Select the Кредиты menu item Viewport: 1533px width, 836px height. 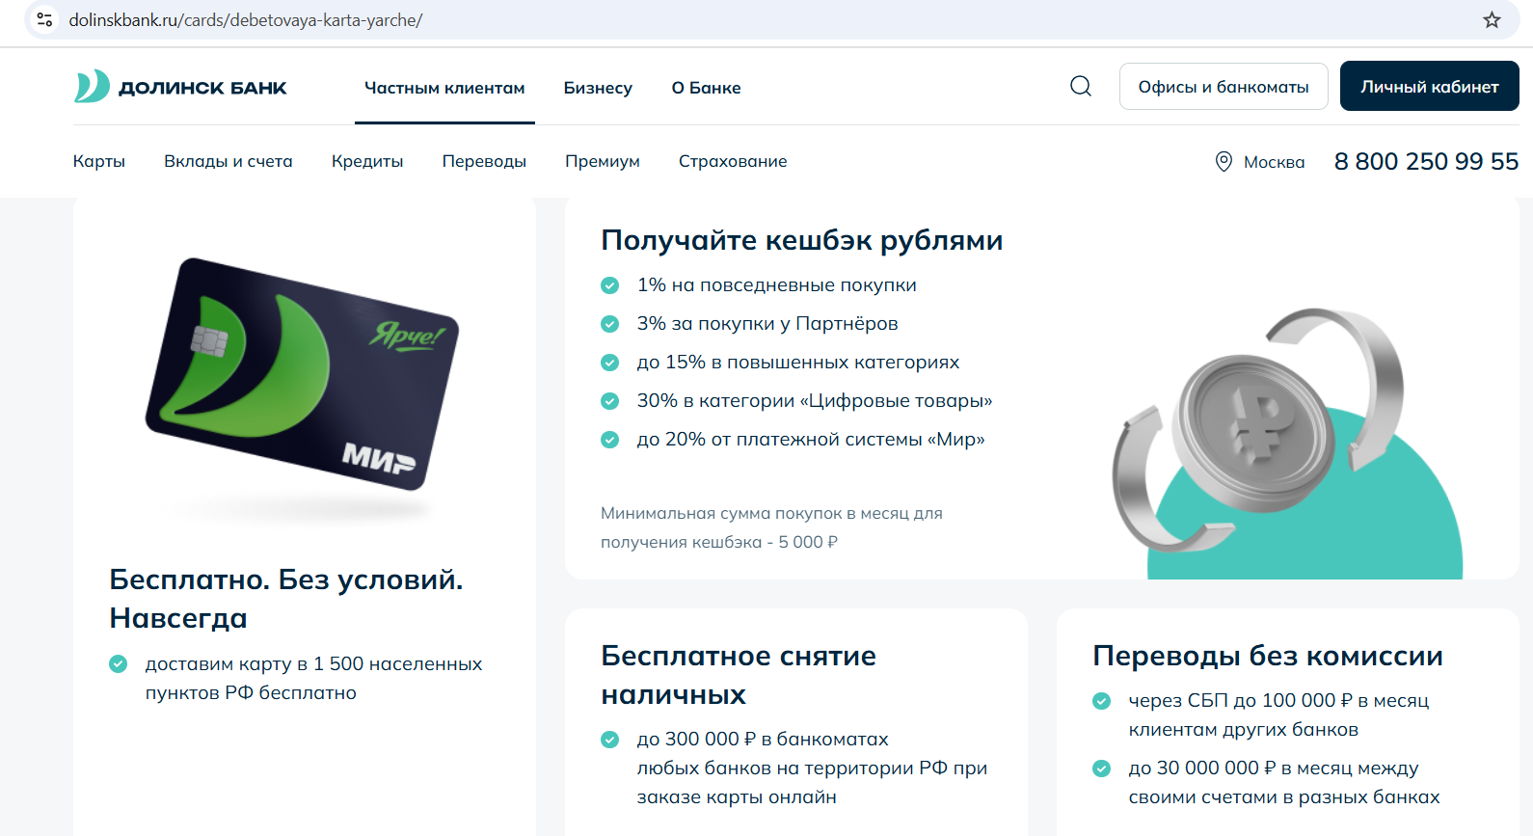coord(367,161)
